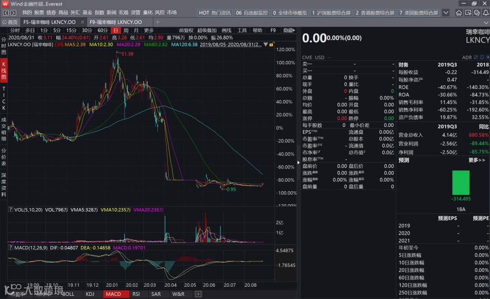The image size is (490, 299).
Task: Select the 1分 period
Action: pyautogui.click(x=44, y=30)
